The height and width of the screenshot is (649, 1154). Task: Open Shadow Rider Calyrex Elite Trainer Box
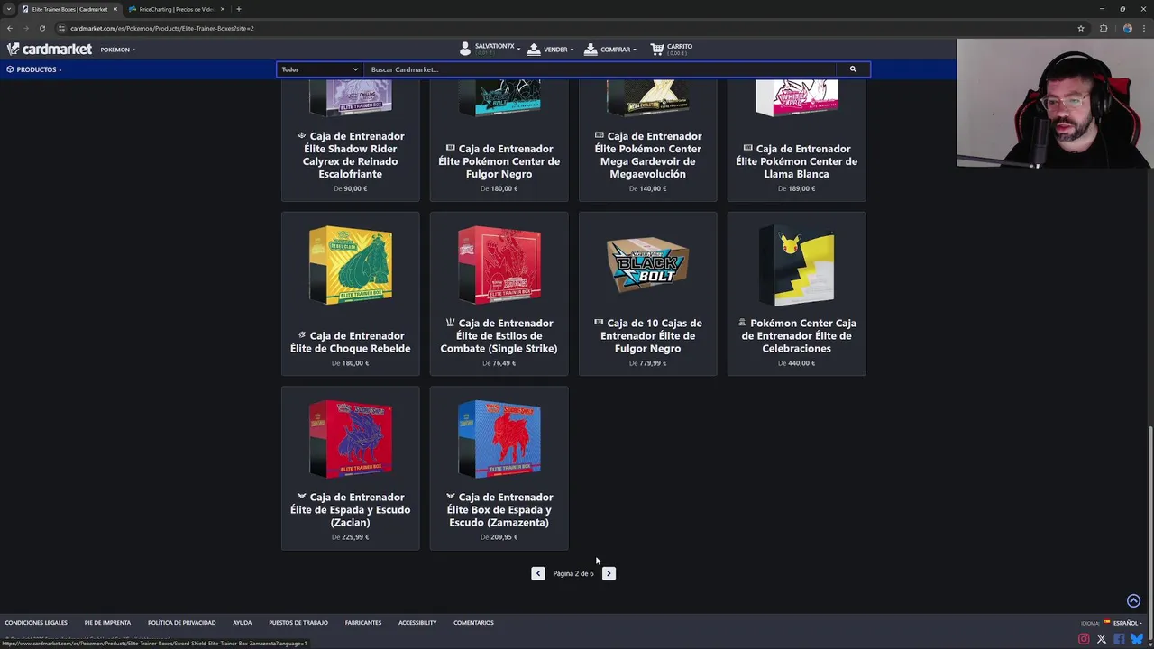tap(351, 155)
